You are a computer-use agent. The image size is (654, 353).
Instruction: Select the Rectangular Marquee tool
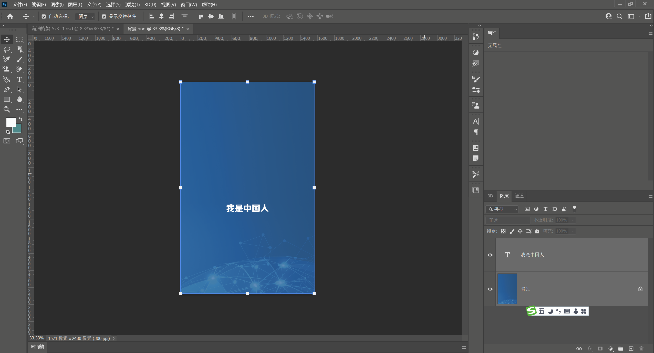19,39
